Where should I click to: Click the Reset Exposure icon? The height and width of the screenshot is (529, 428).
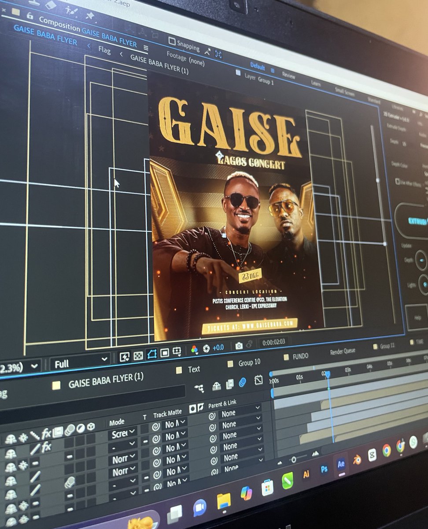[206, 348]
